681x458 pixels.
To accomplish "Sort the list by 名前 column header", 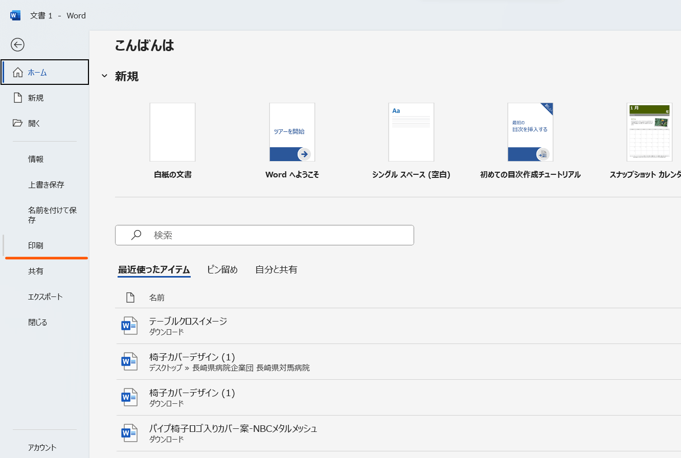I will [156, 297].
